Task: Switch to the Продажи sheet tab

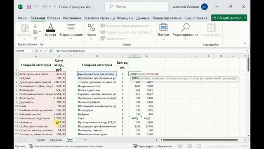Action: pos(56,140)
